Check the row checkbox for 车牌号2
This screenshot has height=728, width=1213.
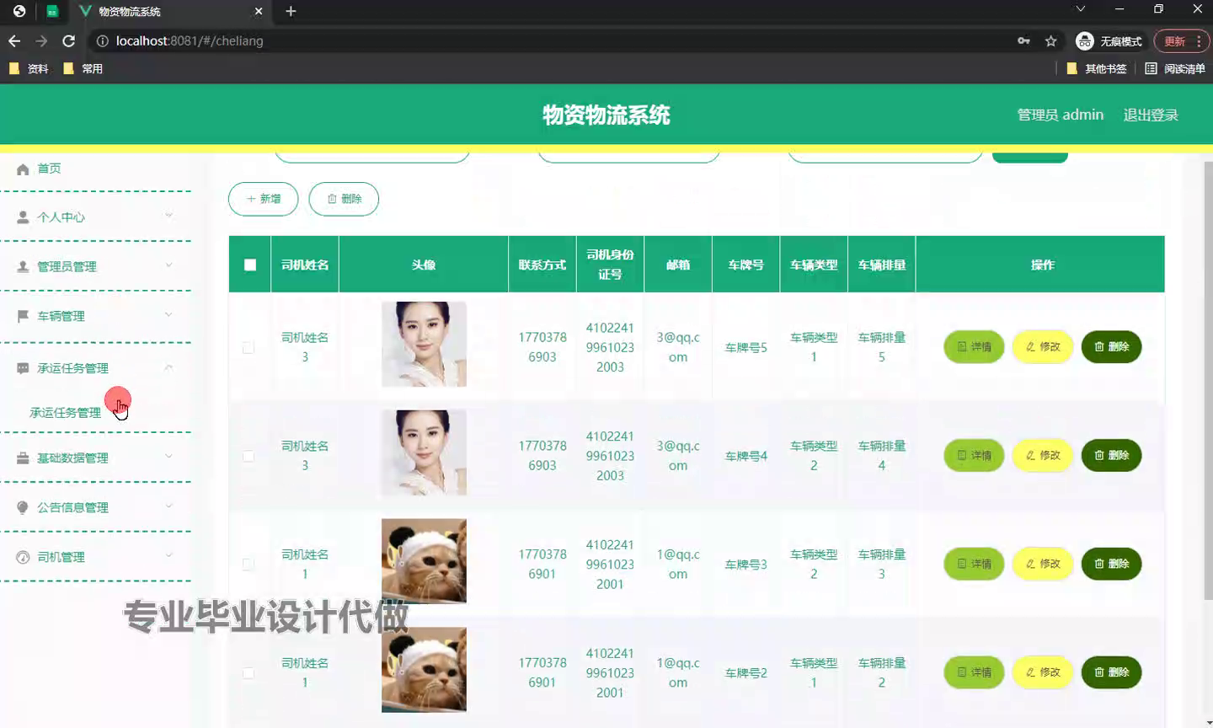(x=248, y=673)
